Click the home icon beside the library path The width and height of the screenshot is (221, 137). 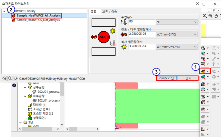point(4,78)
